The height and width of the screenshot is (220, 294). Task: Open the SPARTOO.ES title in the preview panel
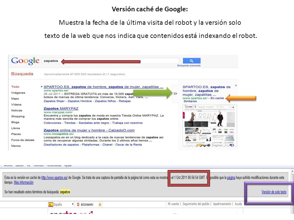(206, 91)
